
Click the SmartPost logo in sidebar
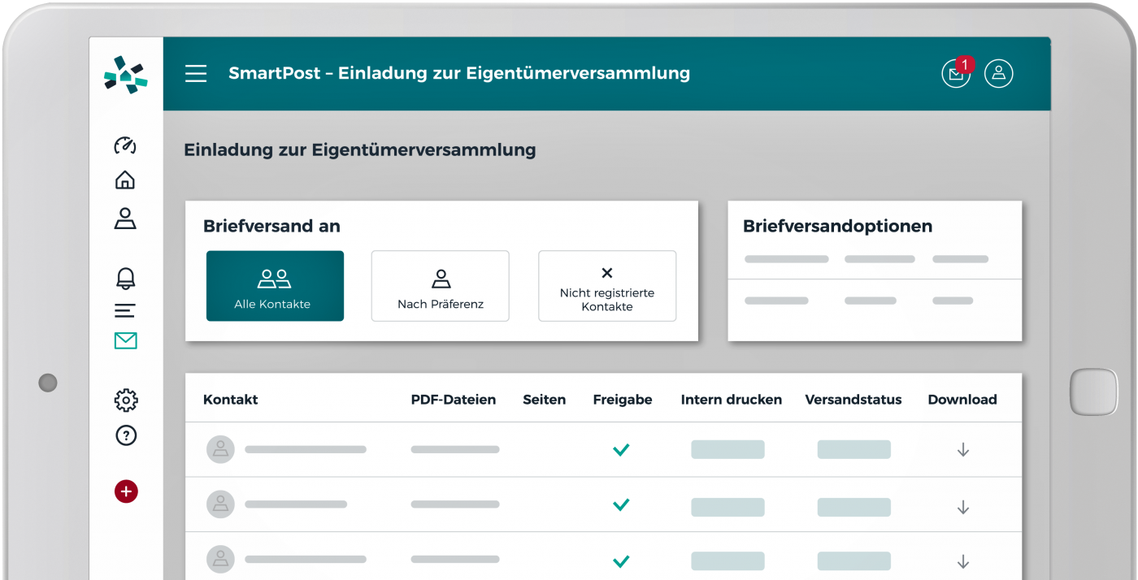[126, 75]
